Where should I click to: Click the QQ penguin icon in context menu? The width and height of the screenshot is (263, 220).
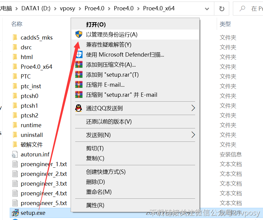click(79, 108)
